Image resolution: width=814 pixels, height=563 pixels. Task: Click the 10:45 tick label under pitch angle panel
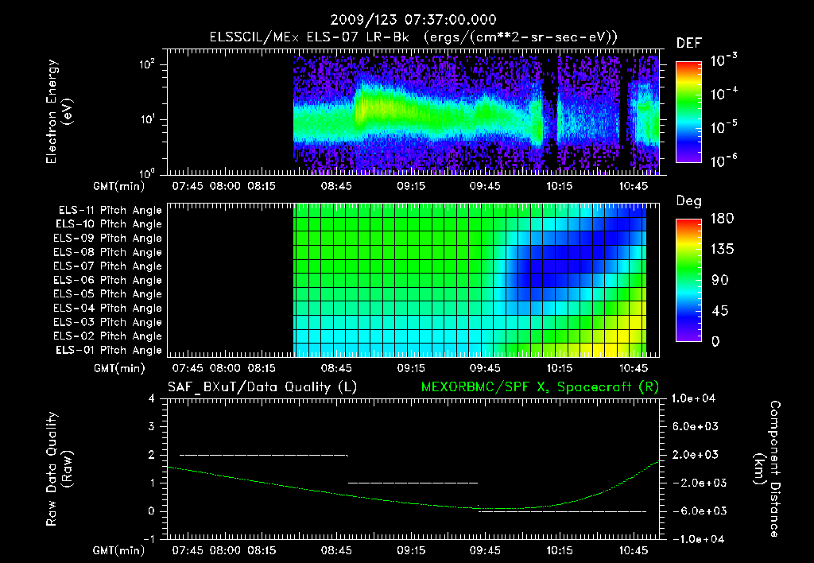point(634,368)
